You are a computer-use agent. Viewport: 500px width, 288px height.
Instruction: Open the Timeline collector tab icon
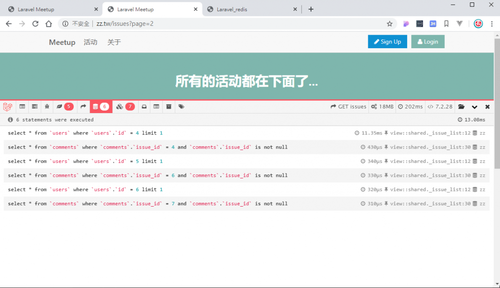[35, 107]
